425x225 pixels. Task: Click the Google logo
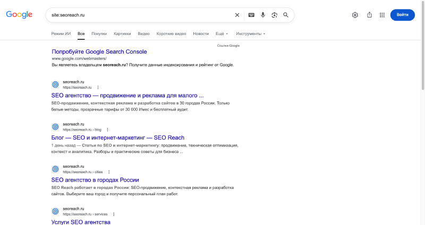[19, 15]
